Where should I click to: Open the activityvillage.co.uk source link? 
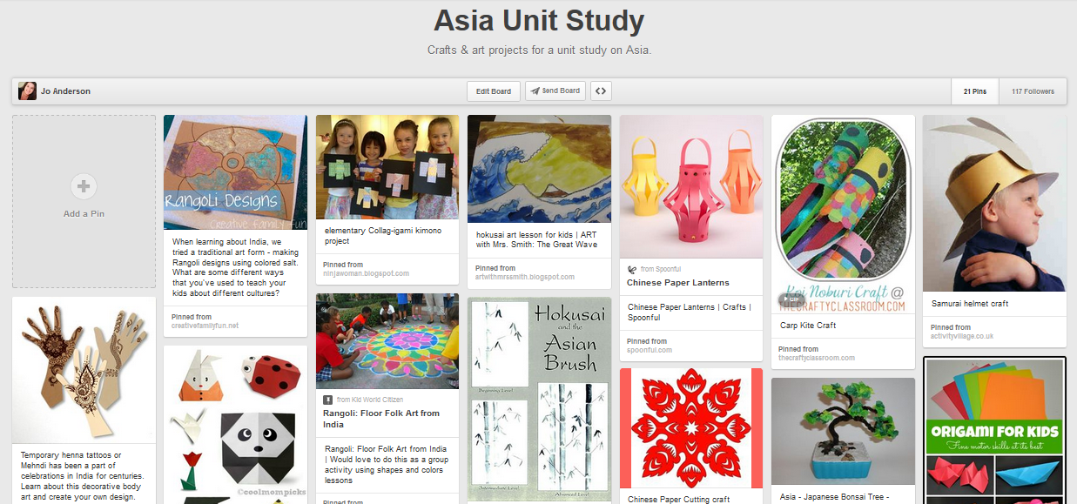tap(962, 336)
